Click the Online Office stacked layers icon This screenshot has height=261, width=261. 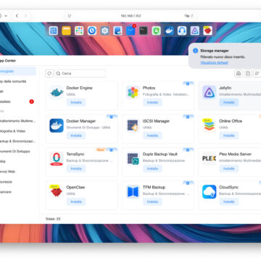pos(210,125)
